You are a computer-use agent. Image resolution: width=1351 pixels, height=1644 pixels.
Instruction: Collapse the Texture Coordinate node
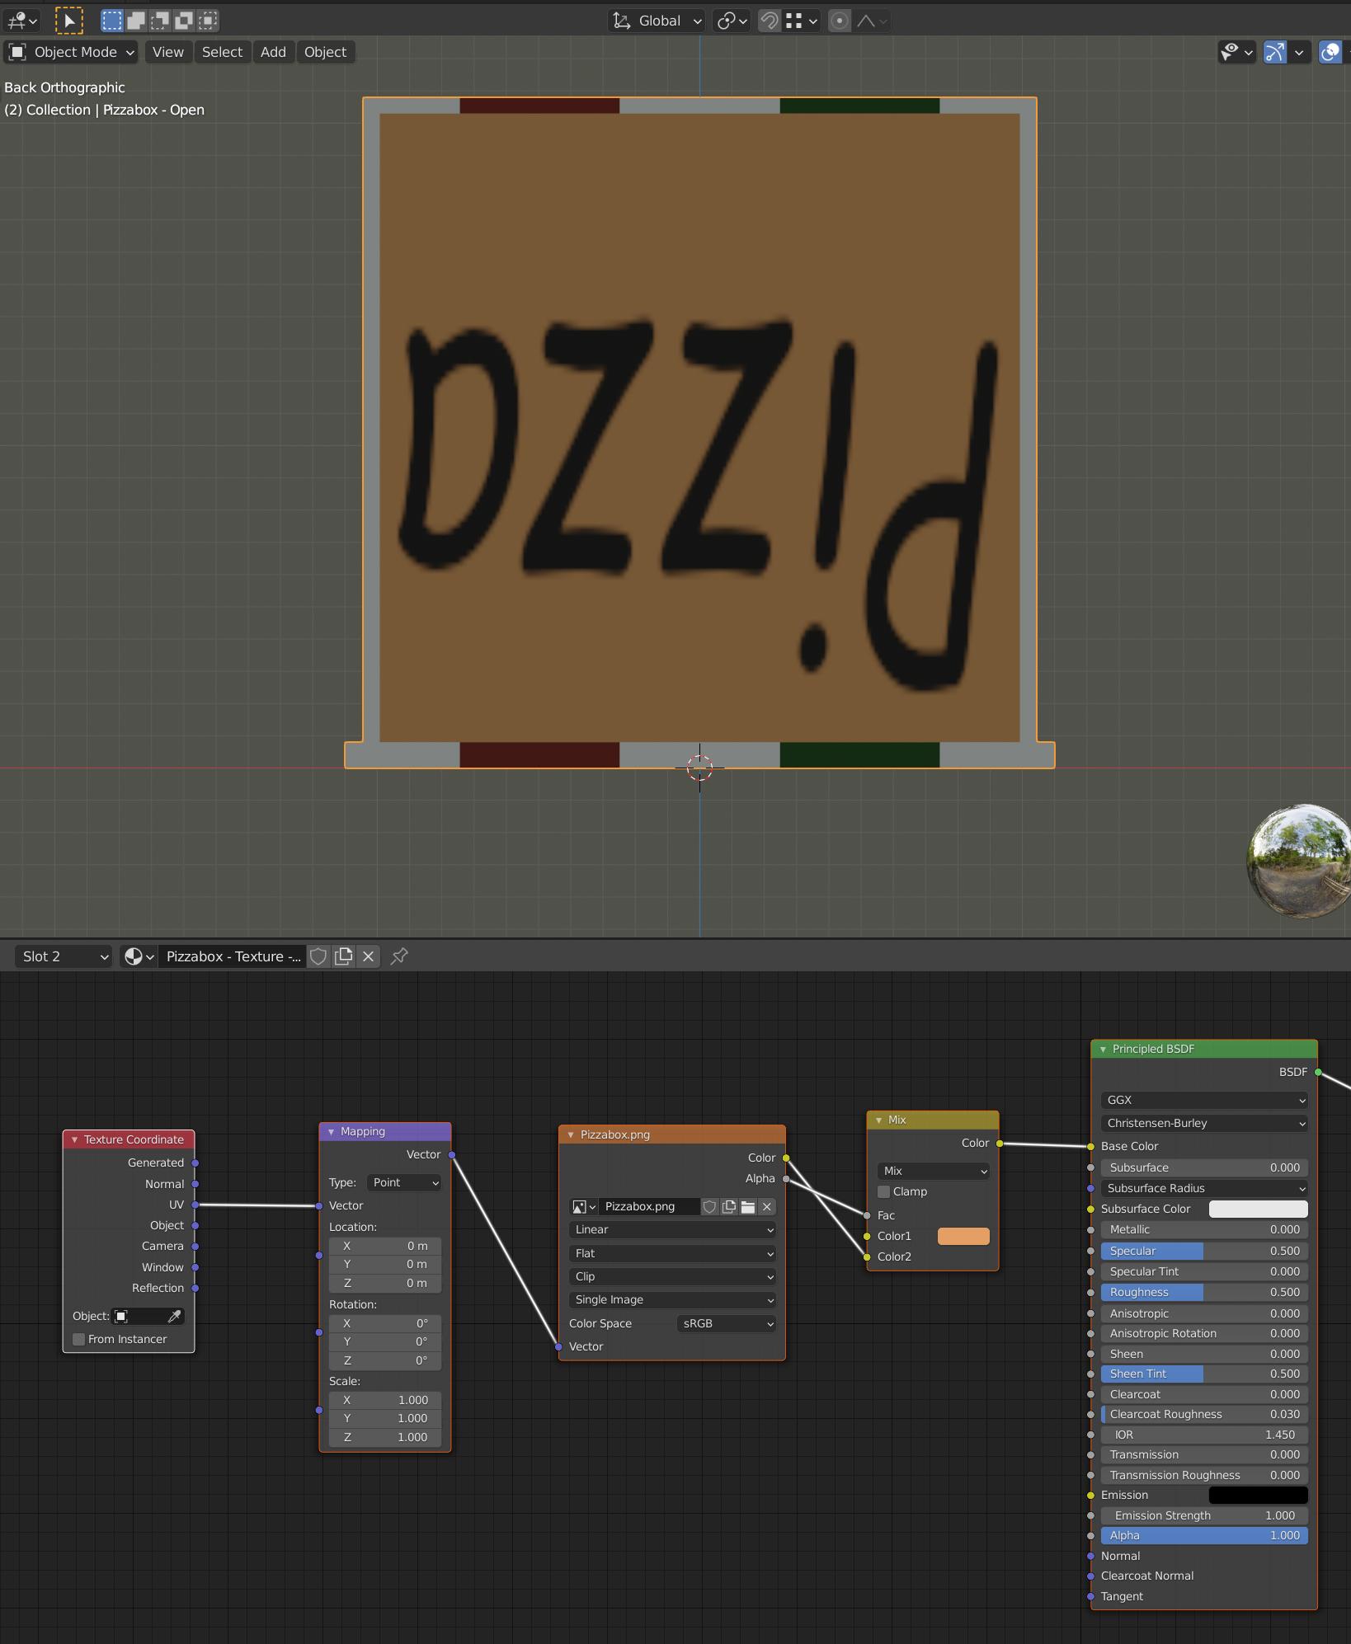(x=74, y=1139)
